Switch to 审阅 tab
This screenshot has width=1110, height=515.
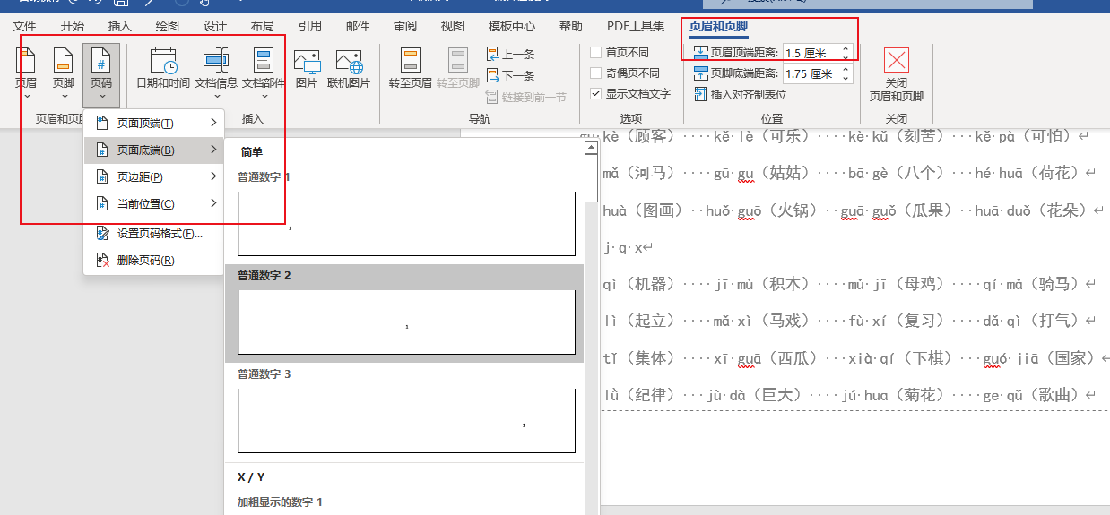tap(405, 26)
